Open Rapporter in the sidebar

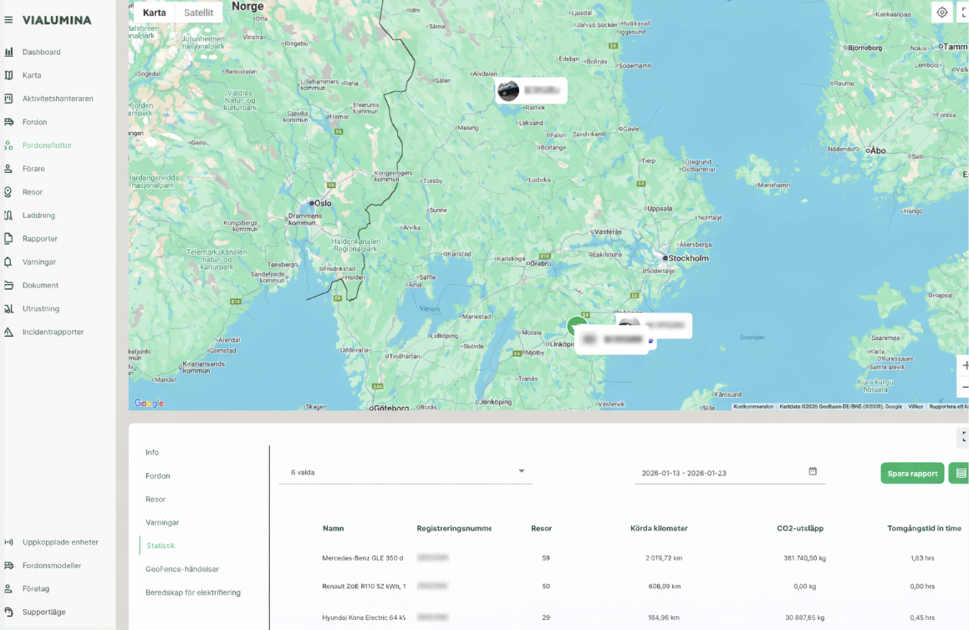click(40, 239)
